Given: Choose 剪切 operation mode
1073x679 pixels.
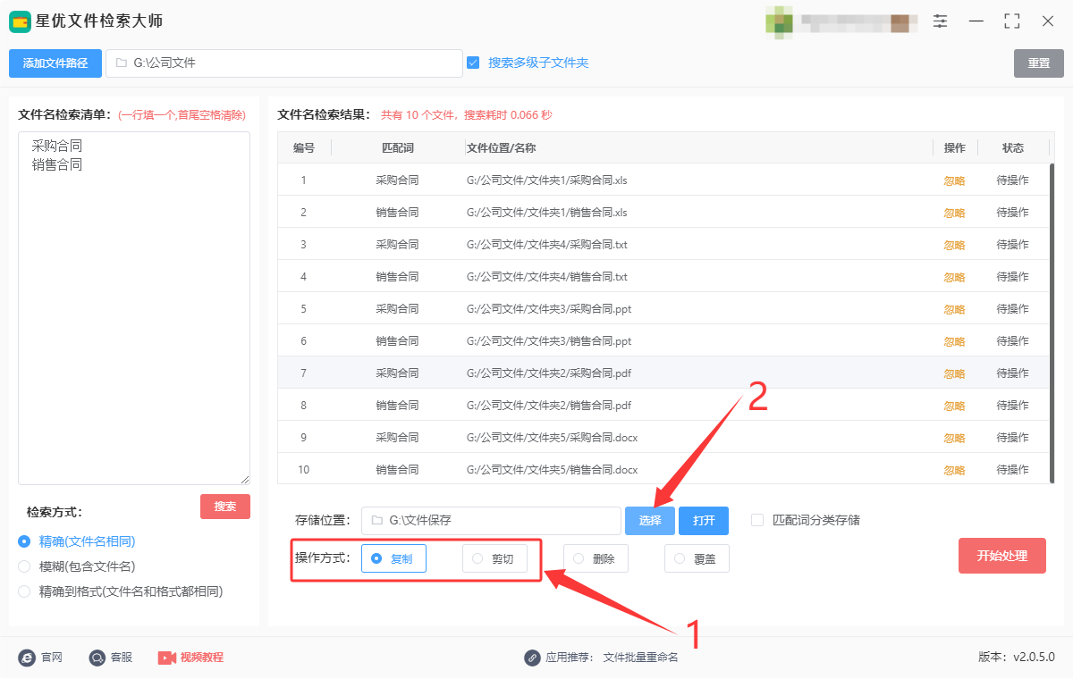Looking at the screenshot, I should [x=494, y=558].
